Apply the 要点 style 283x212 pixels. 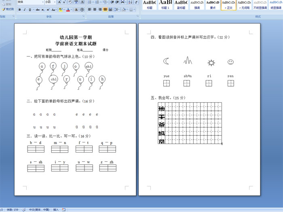tap(213, 5)
